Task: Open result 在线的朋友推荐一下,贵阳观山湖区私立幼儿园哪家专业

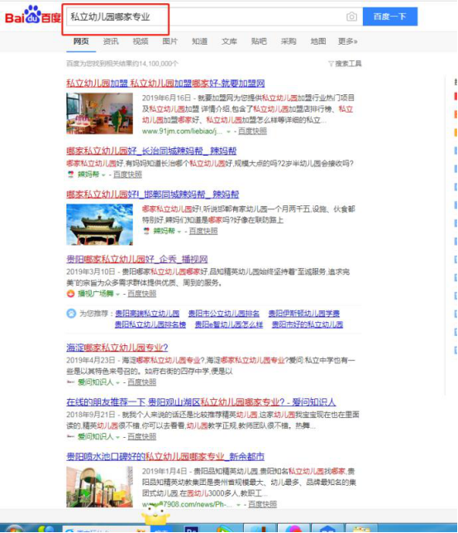Action: pos(201,402)
